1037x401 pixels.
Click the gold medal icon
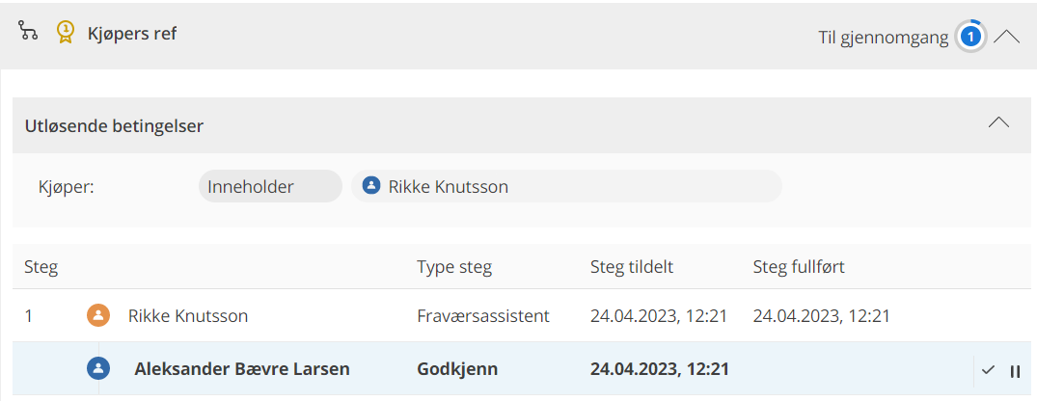65,34
